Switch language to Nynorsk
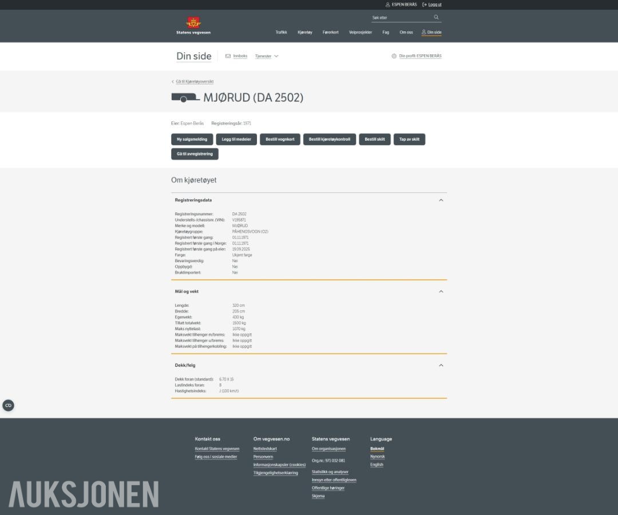This screenshot has width=618, height=515. (x=377, y=456)
